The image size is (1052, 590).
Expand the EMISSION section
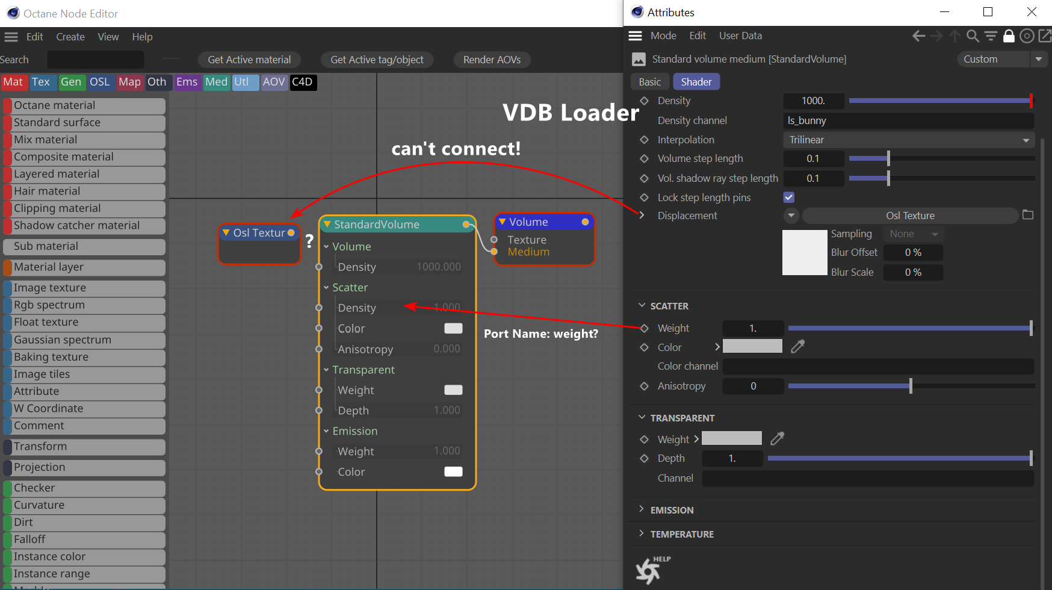(642, 510)
